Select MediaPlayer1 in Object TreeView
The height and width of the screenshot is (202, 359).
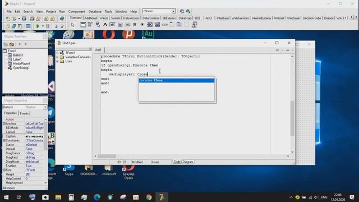pos(21,63)
